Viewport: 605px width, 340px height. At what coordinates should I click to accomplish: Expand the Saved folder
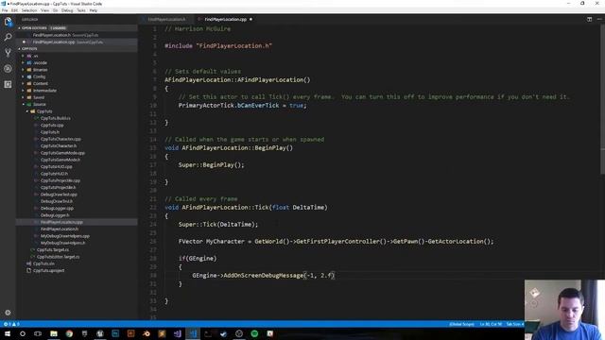[x=39, y=97]
